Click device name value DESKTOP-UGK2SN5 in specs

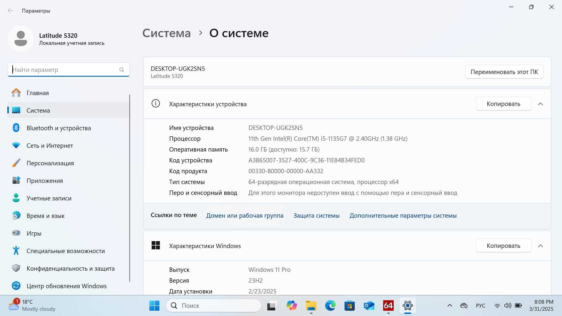pyautogui.click(x=275, y=128)
